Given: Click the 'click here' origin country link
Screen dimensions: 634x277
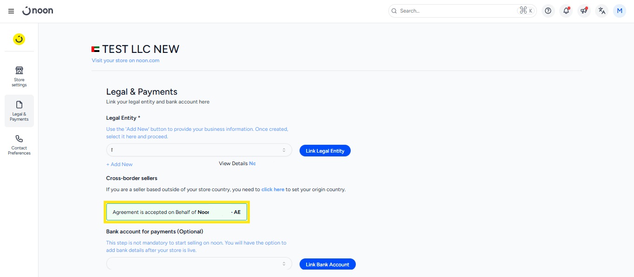Looking at the screenshot, I should (273, 189).
